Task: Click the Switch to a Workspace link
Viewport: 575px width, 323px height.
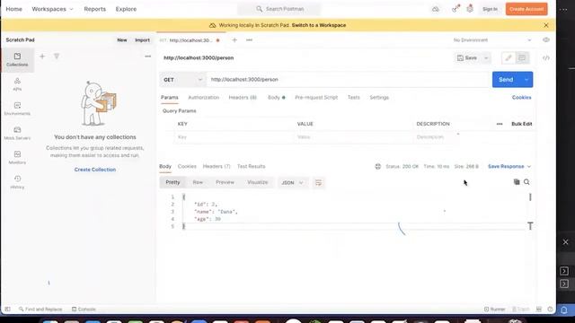Action: 319,25
